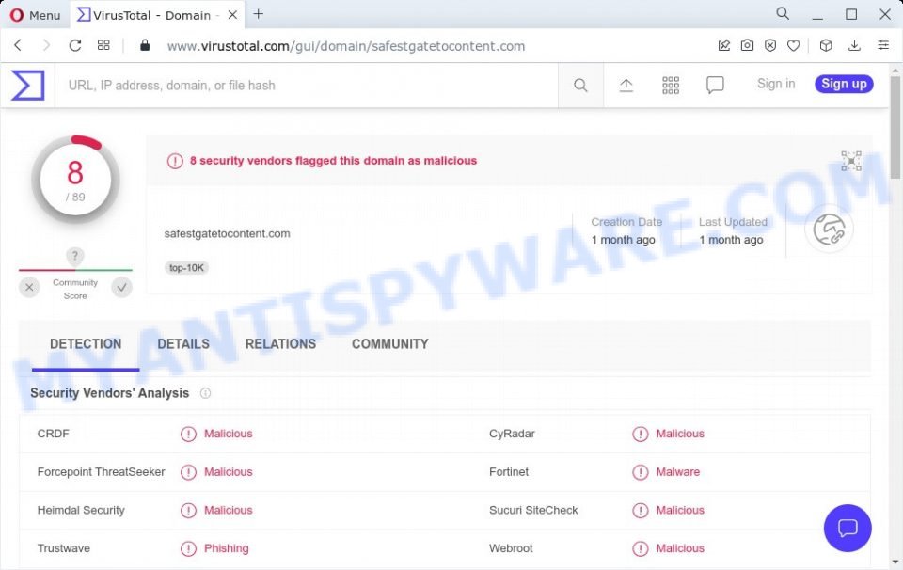The width and height of the screenshot is (903, 570).
Task: Open the edit snapshot pencil icon
Action: pyautogui.click(x=724, y=45)
